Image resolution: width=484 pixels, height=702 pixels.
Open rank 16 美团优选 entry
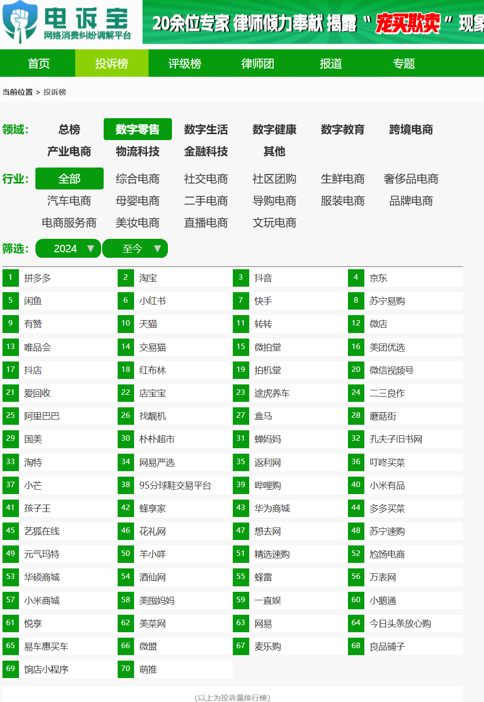point(405,348)
